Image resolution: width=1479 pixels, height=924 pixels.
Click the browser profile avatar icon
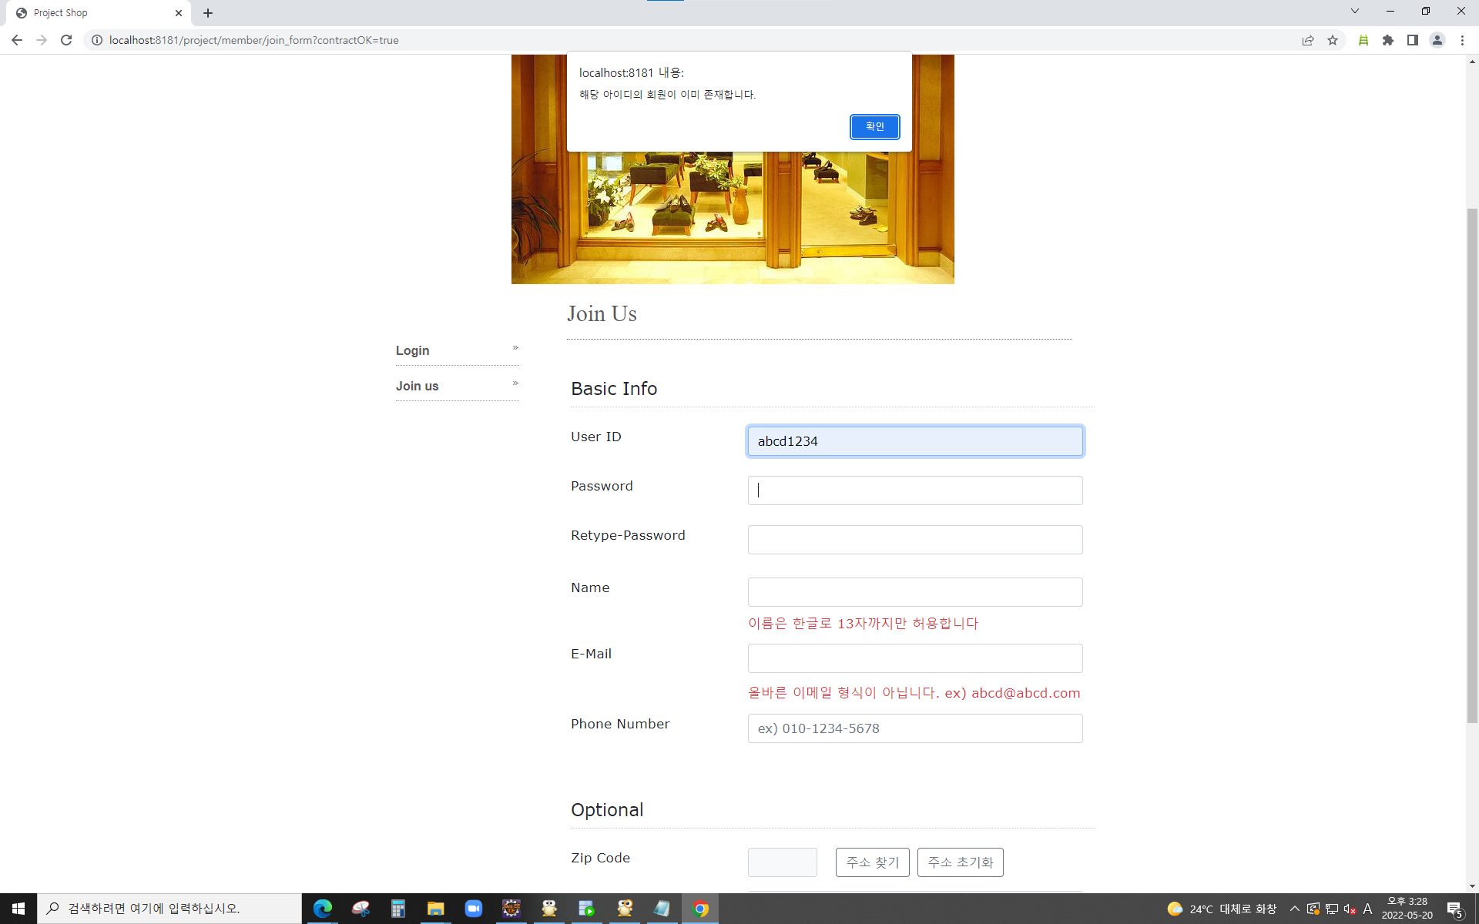coord(1437,40)
